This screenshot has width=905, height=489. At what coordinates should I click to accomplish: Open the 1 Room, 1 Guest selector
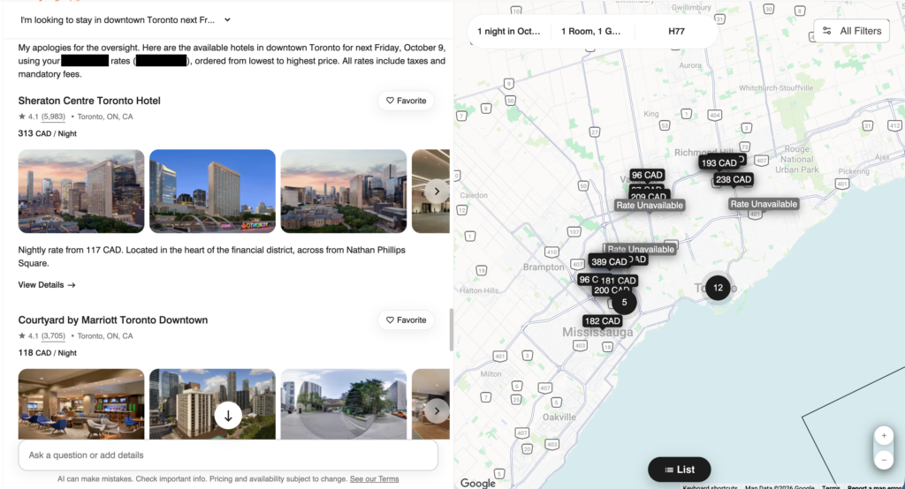(x=590, y=31)
